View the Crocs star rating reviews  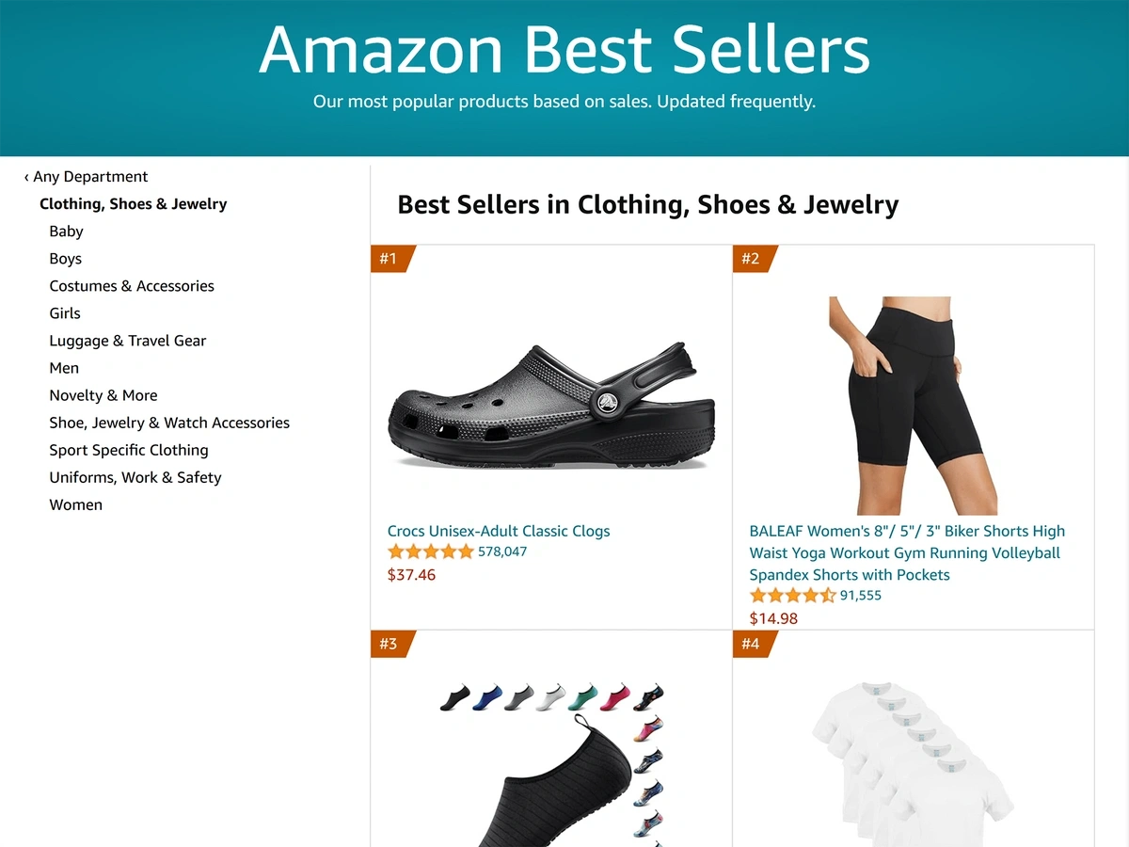457,551
